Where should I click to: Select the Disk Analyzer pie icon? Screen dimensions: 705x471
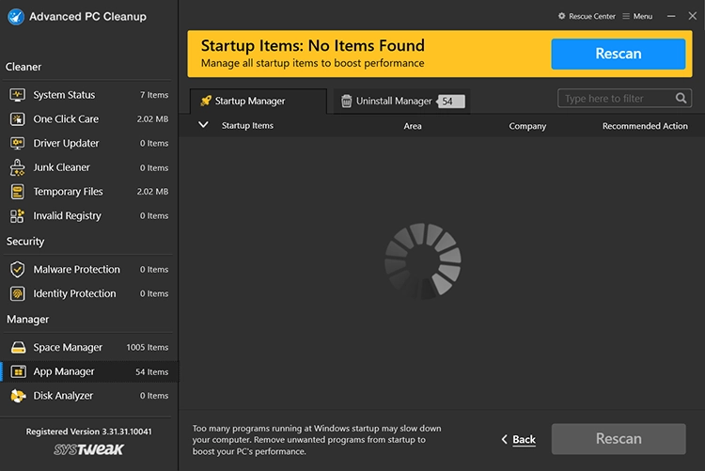17,396
